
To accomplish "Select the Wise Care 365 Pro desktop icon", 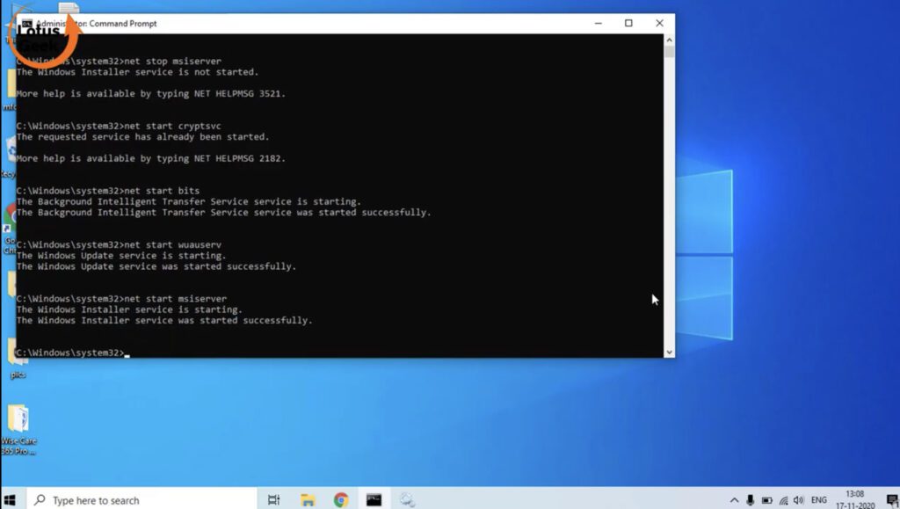I will coord(18,429).
